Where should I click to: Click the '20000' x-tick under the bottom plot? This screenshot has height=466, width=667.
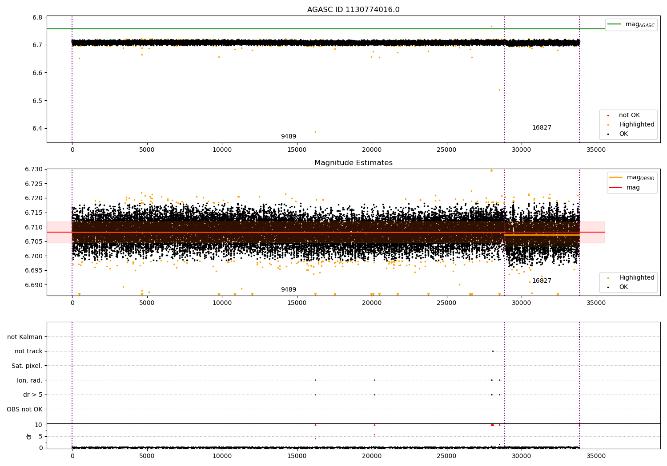[x=372, y=456]
